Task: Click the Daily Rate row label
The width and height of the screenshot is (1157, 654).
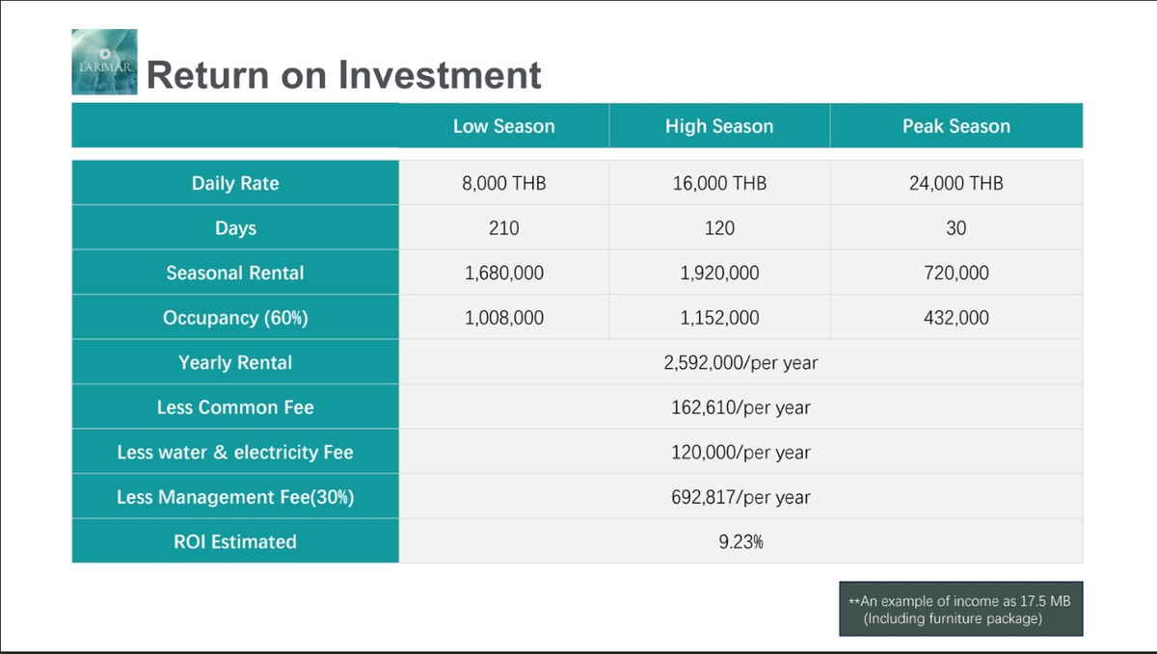Action: [235, 183]
